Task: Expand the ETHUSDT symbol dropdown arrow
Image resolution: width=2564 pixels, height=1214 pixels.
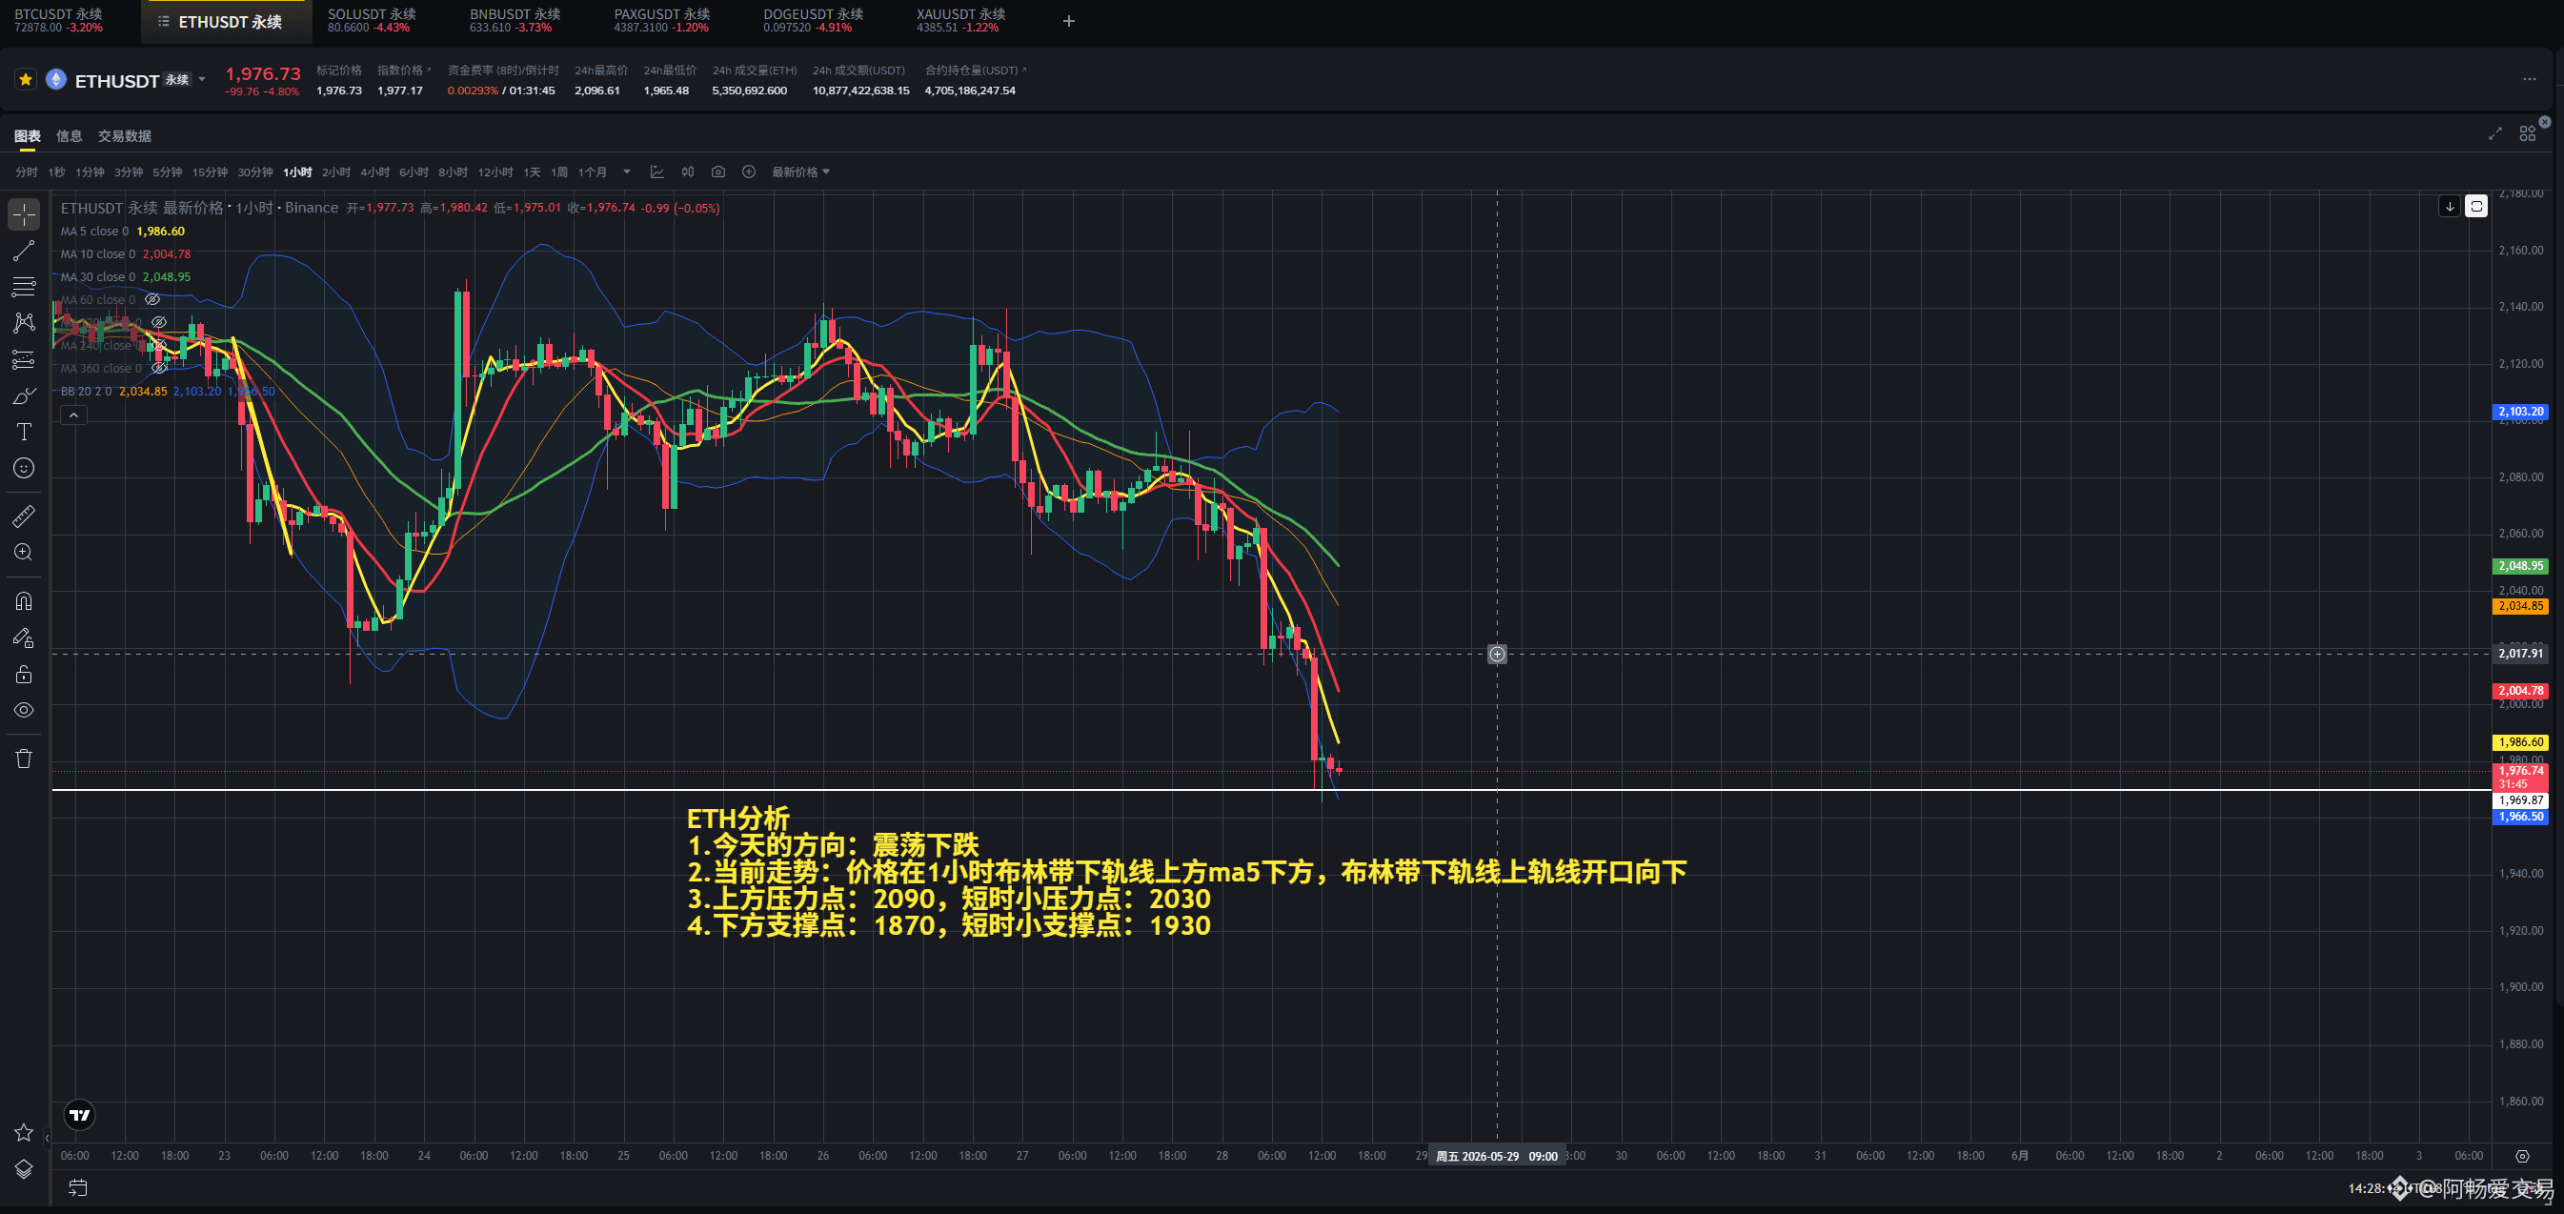Action: [x=202, y=80]
